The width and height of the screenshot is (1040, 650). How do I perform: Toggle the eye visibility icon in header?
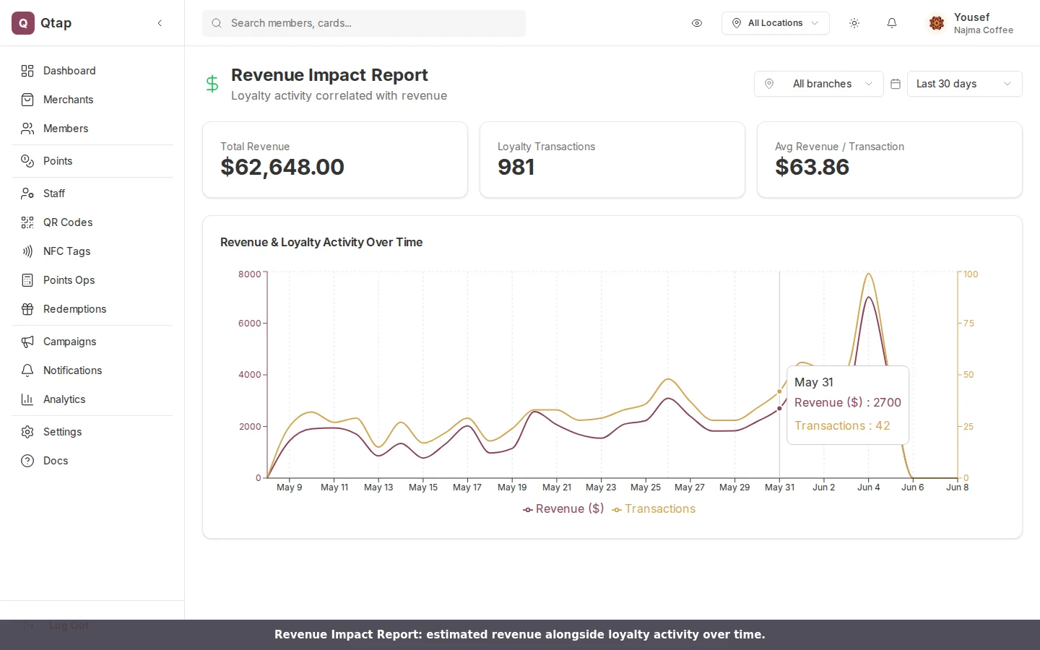(x=697, y=23)
